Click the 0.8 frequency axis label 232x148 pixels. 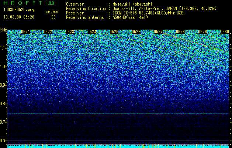pos(3,104)
